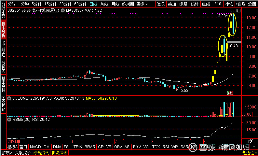Open the 扩展 panel with up arrow
Image resolution: width=258 pixels, height=156 pixels.
(x=7, y=152)
